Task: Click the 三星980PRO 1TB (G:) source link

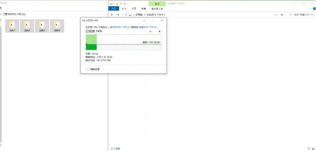Action: (x=119, y=27)
